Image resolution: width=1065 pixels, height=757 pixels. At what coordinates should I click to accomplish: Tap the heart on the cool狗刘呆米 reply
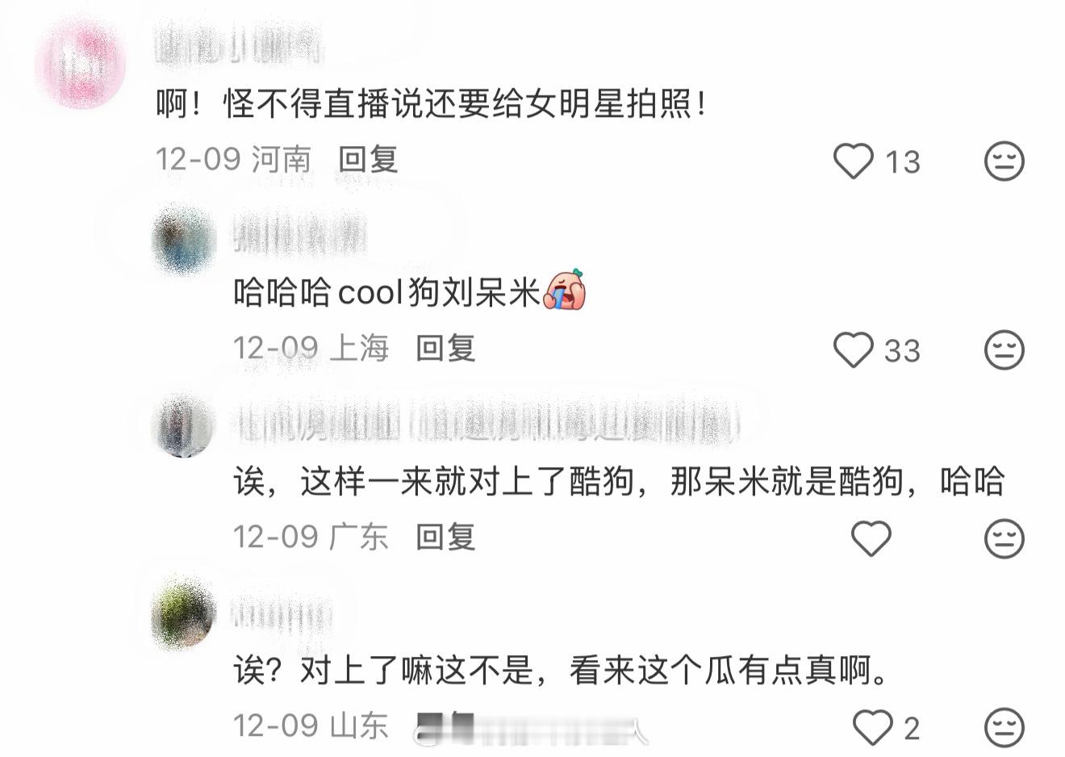click(854, 349)
